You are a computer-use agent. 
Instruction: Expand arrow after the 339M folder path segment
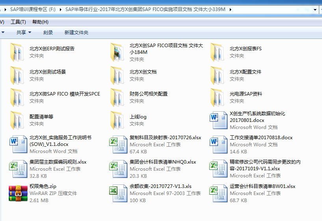click(231, 9)
